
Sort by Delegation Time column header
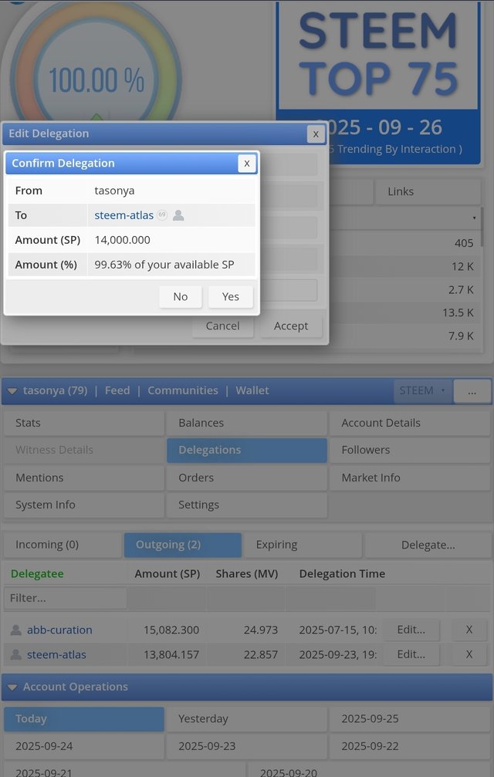pos(342,574)
